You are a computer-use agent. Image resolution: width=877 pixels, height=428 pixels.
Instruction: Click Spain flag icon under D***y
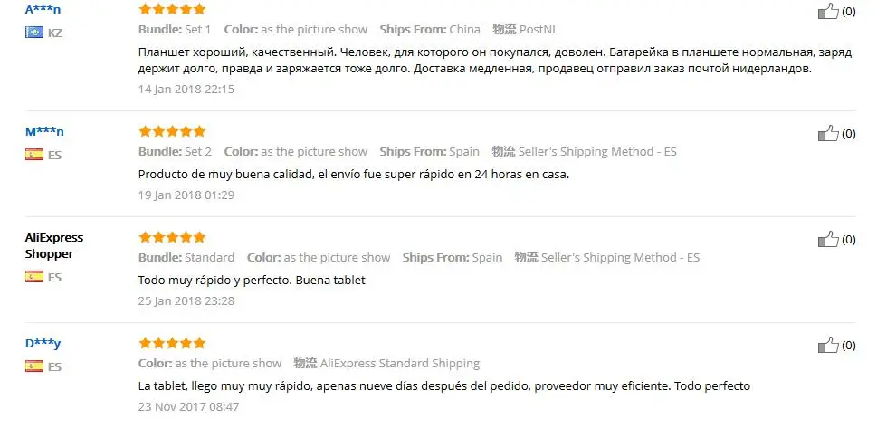[x=34, y=366]
